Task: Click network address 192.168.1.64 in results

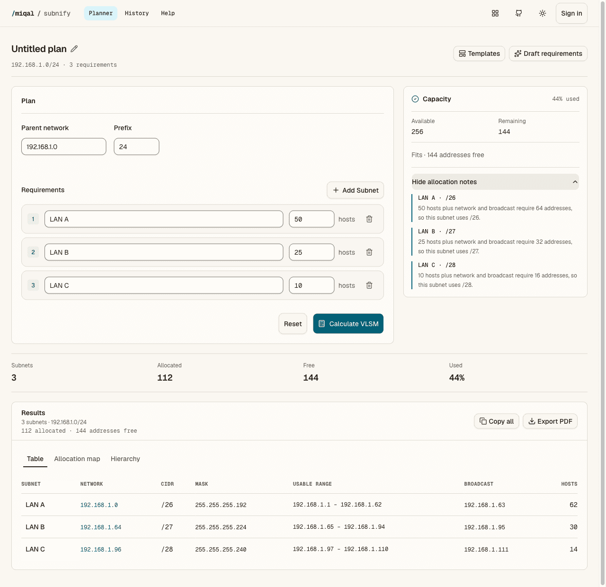Action: [x=101, y=527]
